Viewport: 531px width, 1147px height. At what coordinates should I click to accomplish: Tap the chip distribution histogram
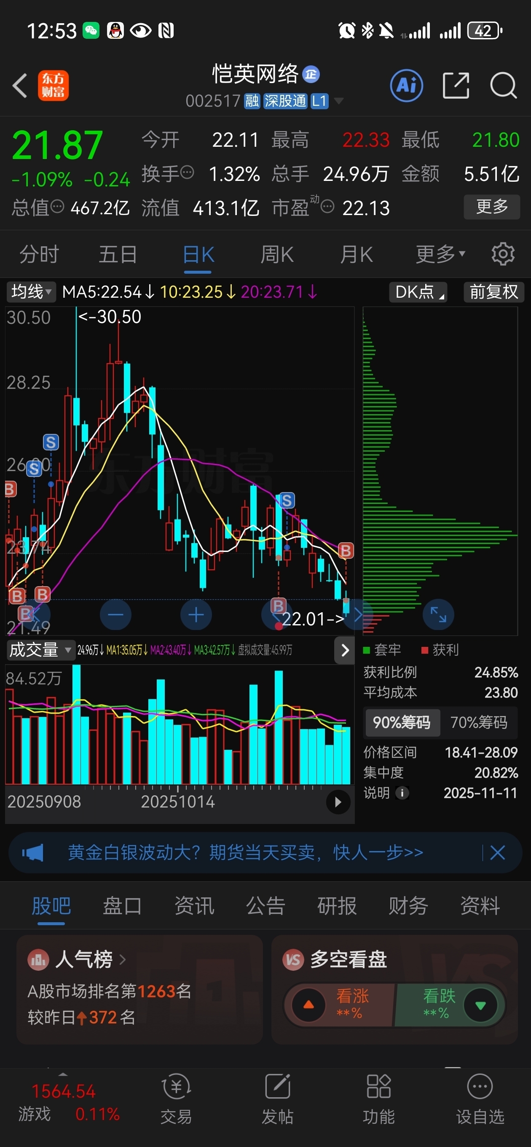(440, 471)
